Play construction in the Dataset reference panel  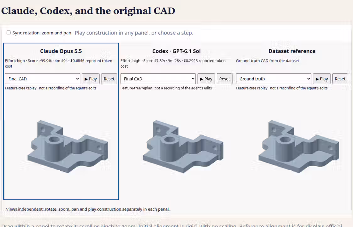[x=322, y=79]
